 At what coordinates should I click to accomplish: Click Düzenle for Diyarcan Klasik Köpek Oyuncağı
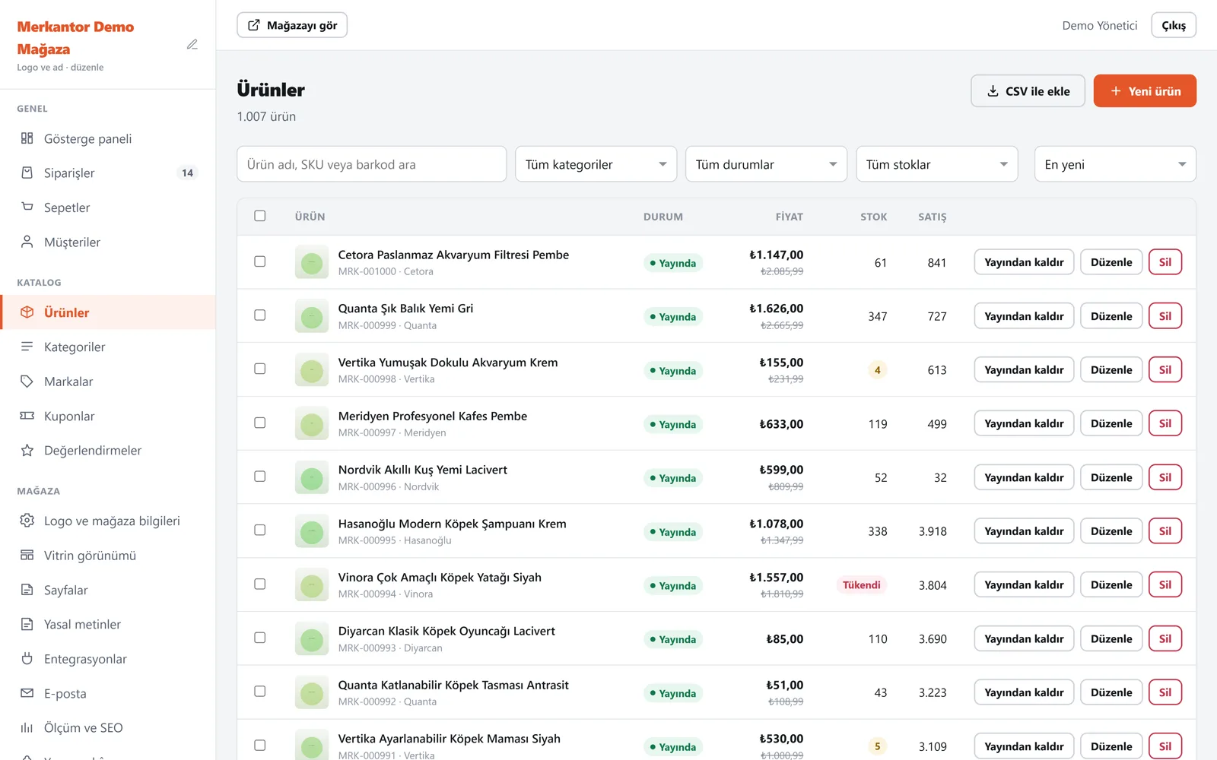1111,638
